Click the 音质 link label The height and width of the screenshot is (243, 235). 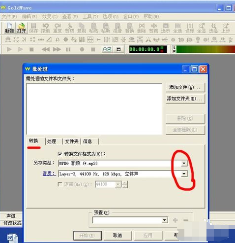tap(49, 174)
